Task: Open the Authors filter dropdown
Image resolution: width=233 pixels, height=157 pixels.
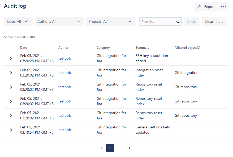Action: pyautogui.click(x=59, y=22)
